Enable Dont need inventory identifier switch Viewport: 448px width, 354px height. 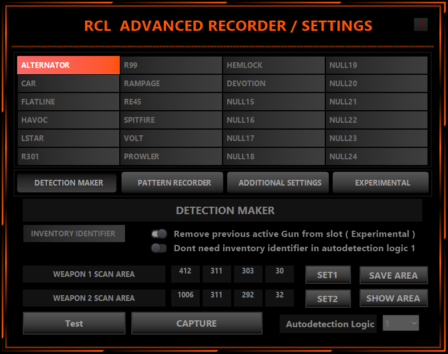[x=159, y=248]
